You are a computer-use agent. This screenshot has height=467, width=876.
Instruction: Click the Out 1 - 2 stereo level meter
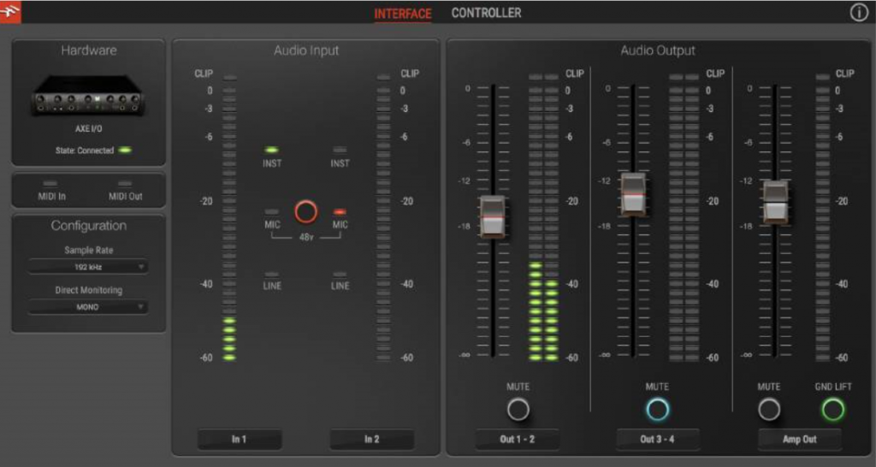point(543,217)
